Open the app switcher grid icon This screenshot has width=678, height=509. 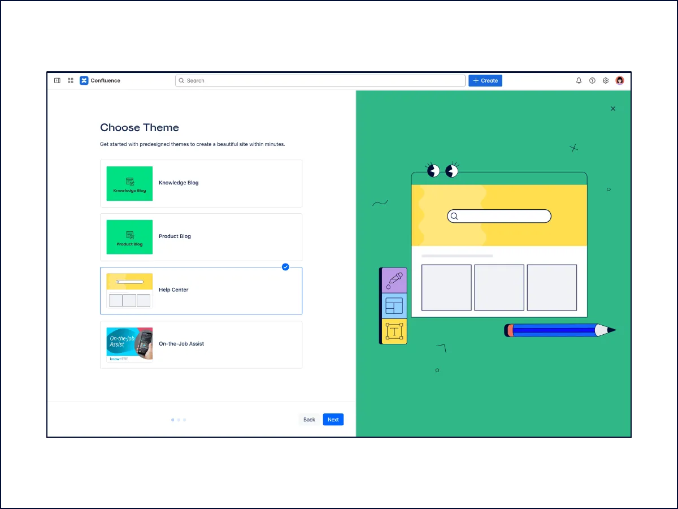(71, 81)
